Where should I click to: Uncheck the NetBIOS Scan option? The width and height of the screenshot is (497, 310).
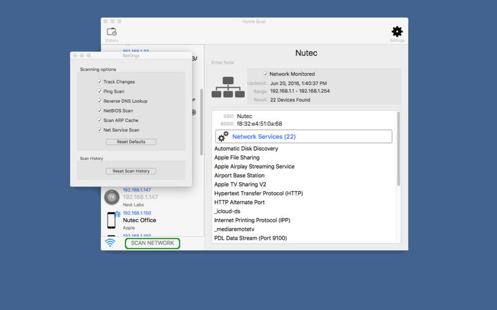click(x=99, y=110)
